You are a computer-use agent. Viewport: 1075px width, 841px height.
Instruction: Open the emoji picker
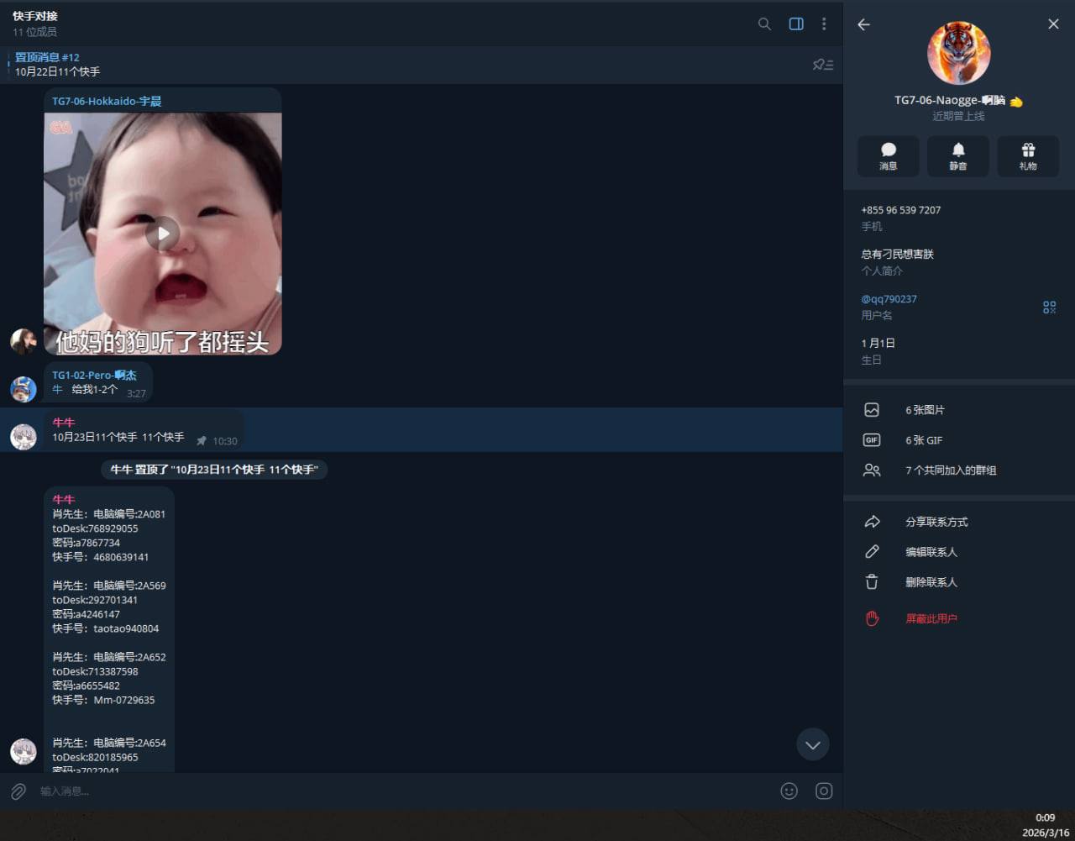[x=789, y=791]
